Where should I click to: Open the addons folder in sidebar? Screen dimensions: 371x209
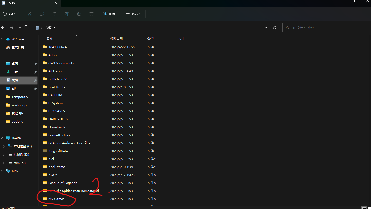click(14, 122)
